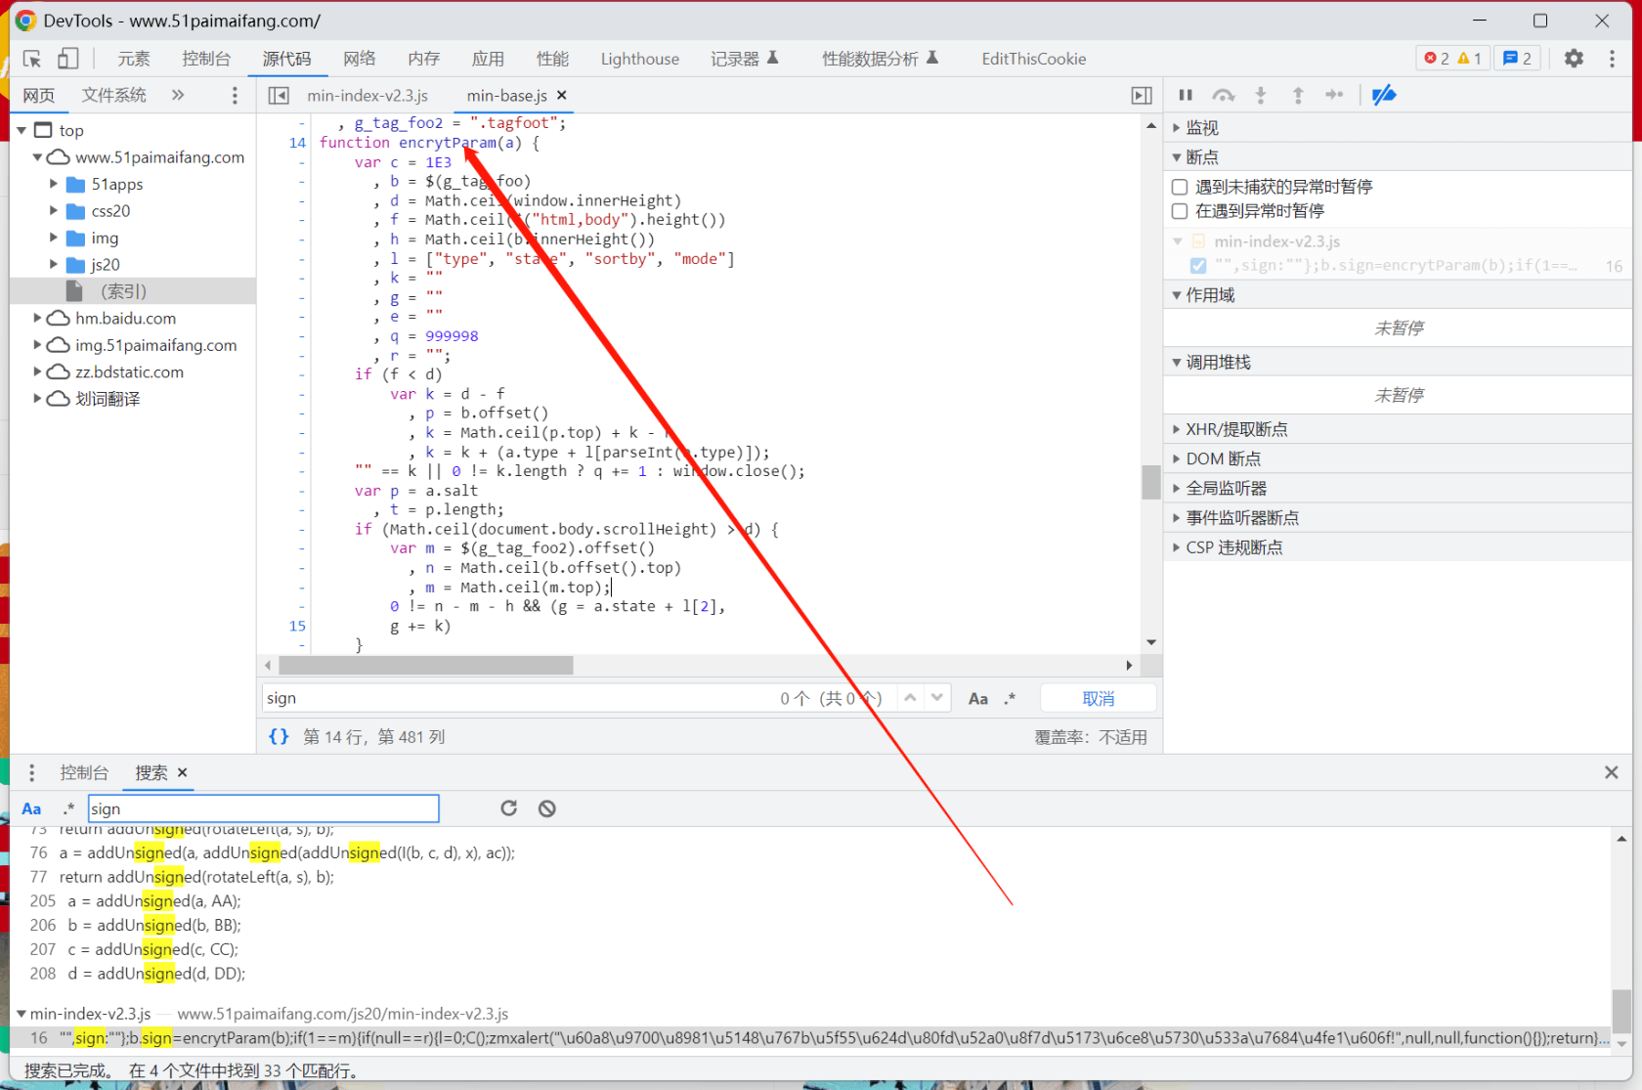
Task: Focus the source find input with sign
Action: 518,698
